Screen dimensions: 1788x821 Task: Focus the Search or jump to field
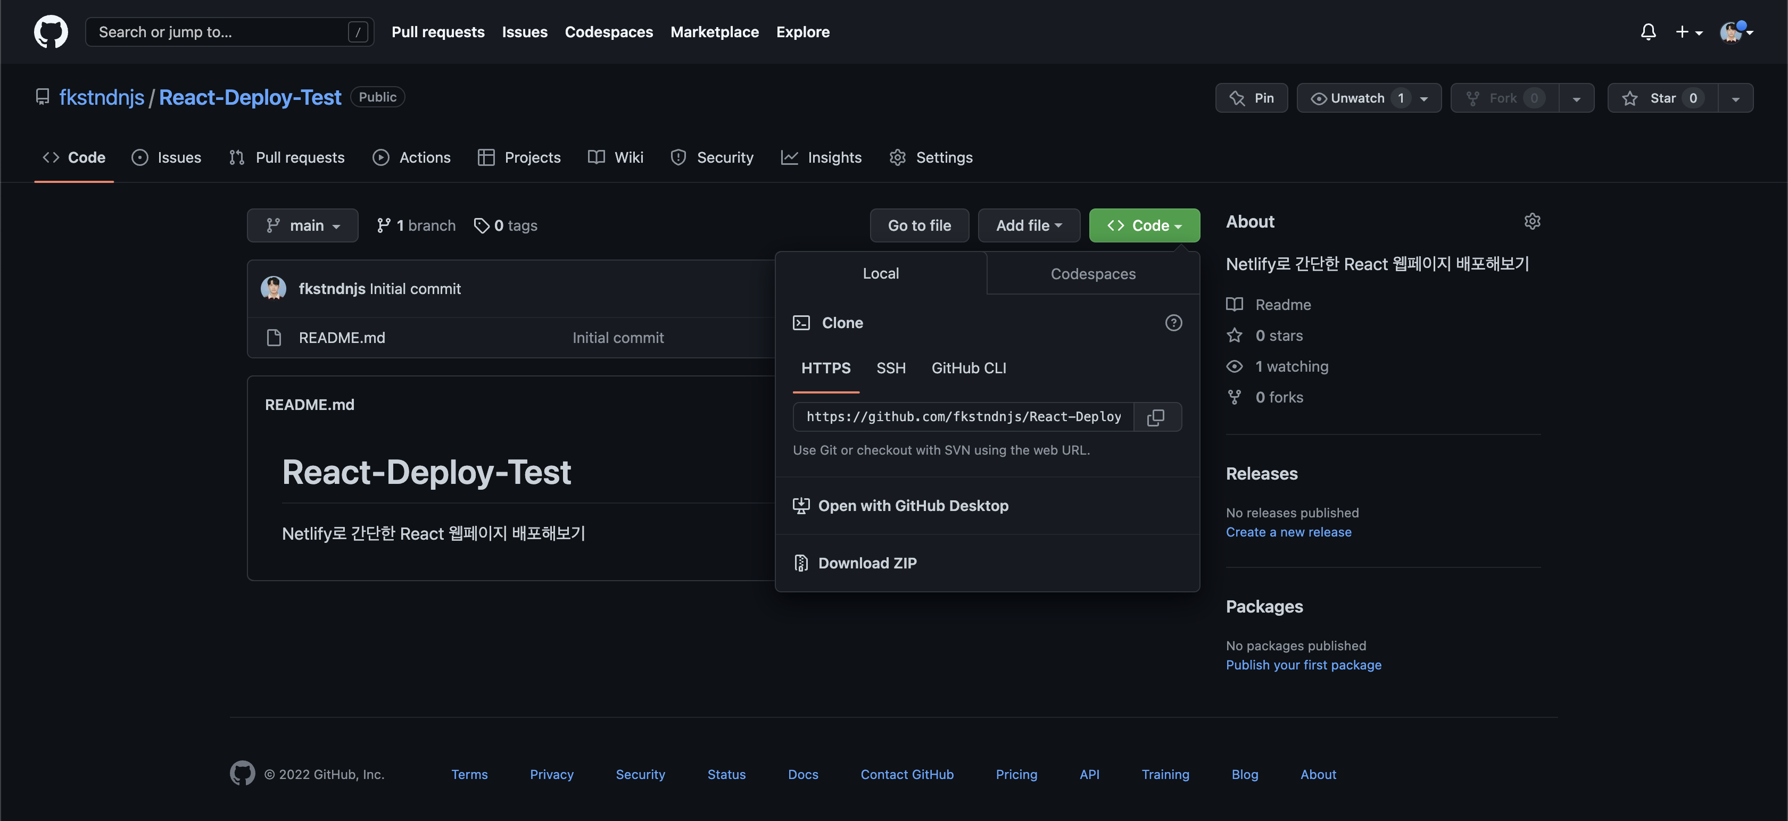click(x=222, y=32)
